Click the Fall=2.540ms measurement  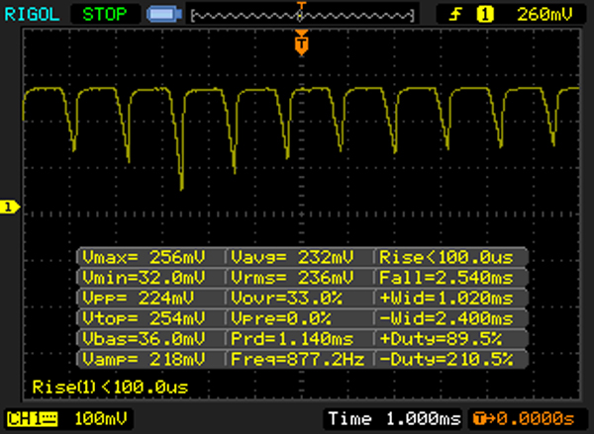tap(446, 278)
